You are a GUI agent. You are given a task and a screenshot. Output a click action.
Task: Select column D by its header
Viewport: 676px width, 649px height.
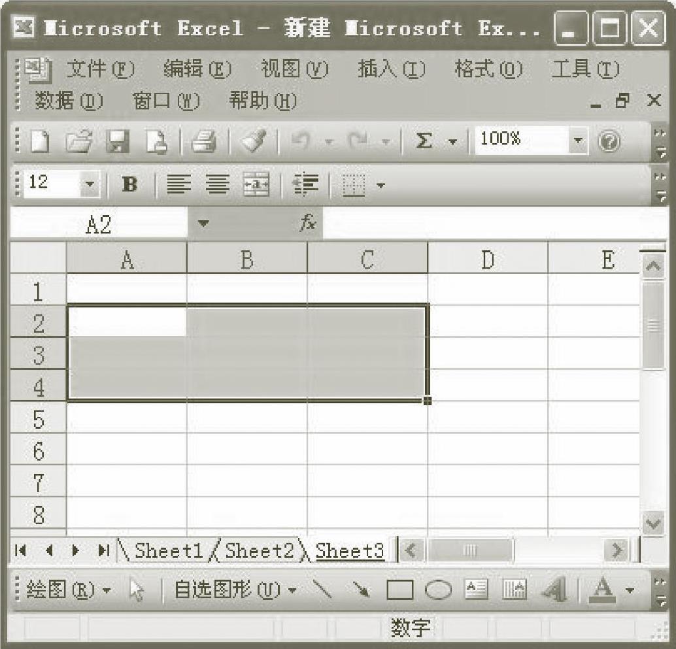(x=488, y=258)
